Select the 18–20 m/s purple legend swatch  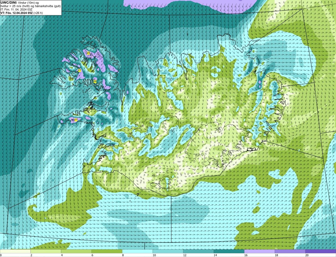pyautogui.click(x=290, y=251)
